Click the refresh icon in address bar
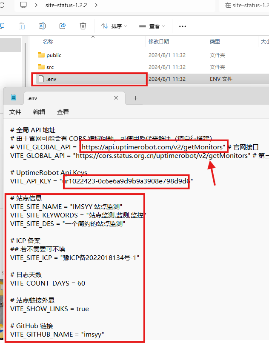 pos(2,5)
